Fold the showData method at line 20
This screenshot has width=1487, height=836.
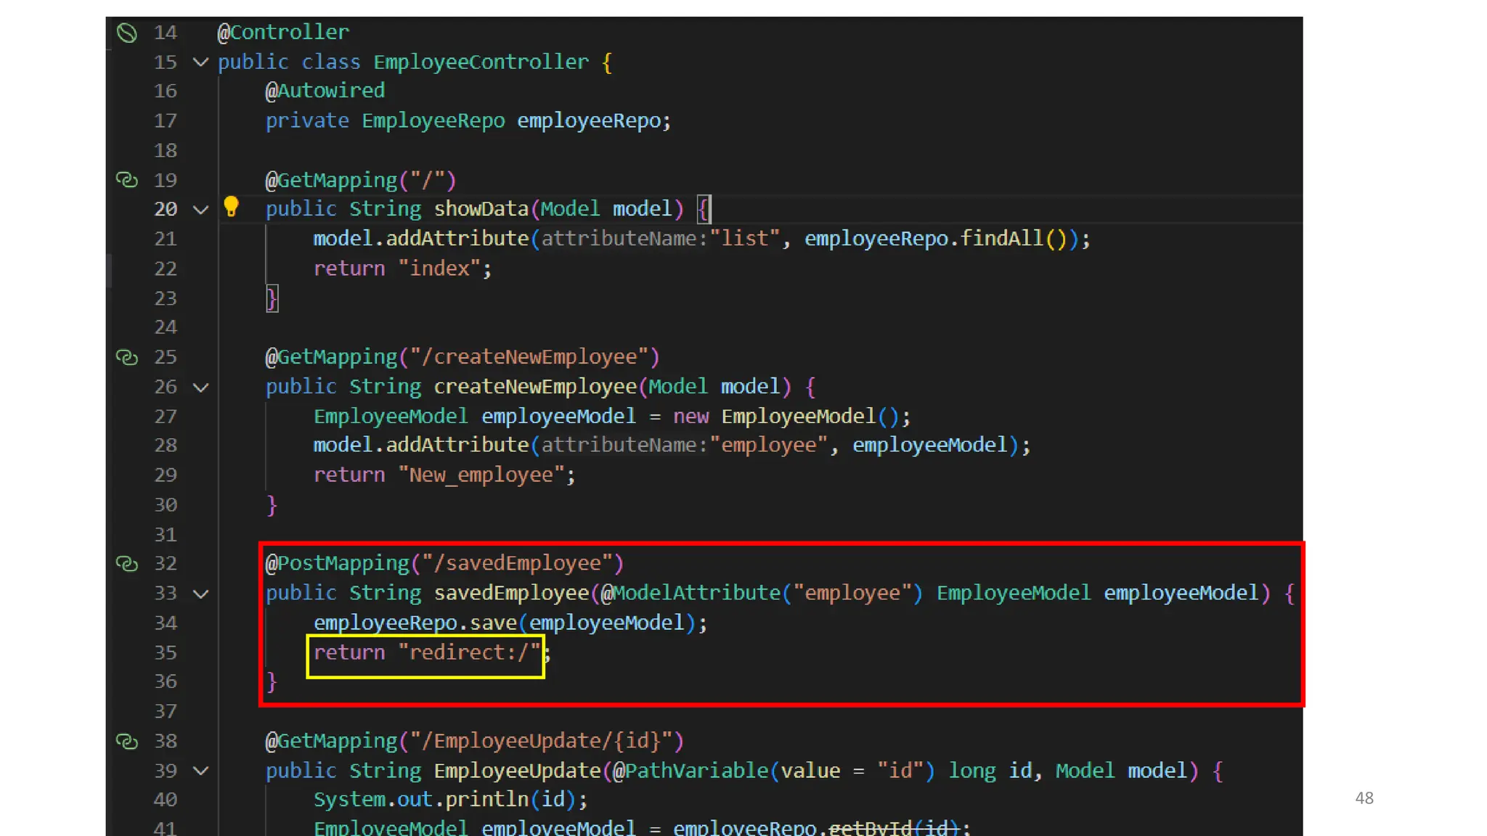click(x=201, y=210)
